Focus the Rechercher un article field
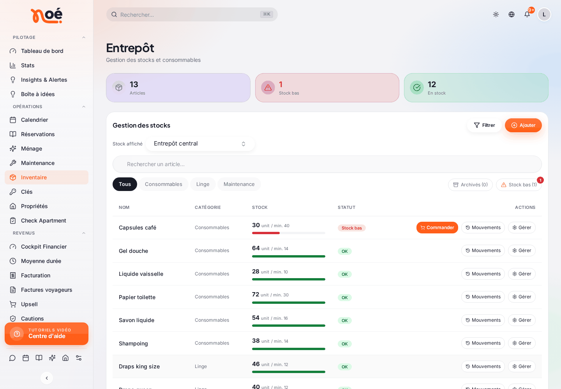561x389 pixels. [327, 164]
